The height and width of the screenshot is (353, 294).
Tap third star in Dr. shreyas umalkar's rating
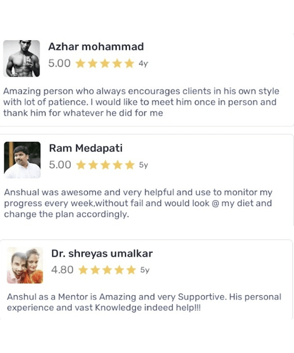(107, 270)
